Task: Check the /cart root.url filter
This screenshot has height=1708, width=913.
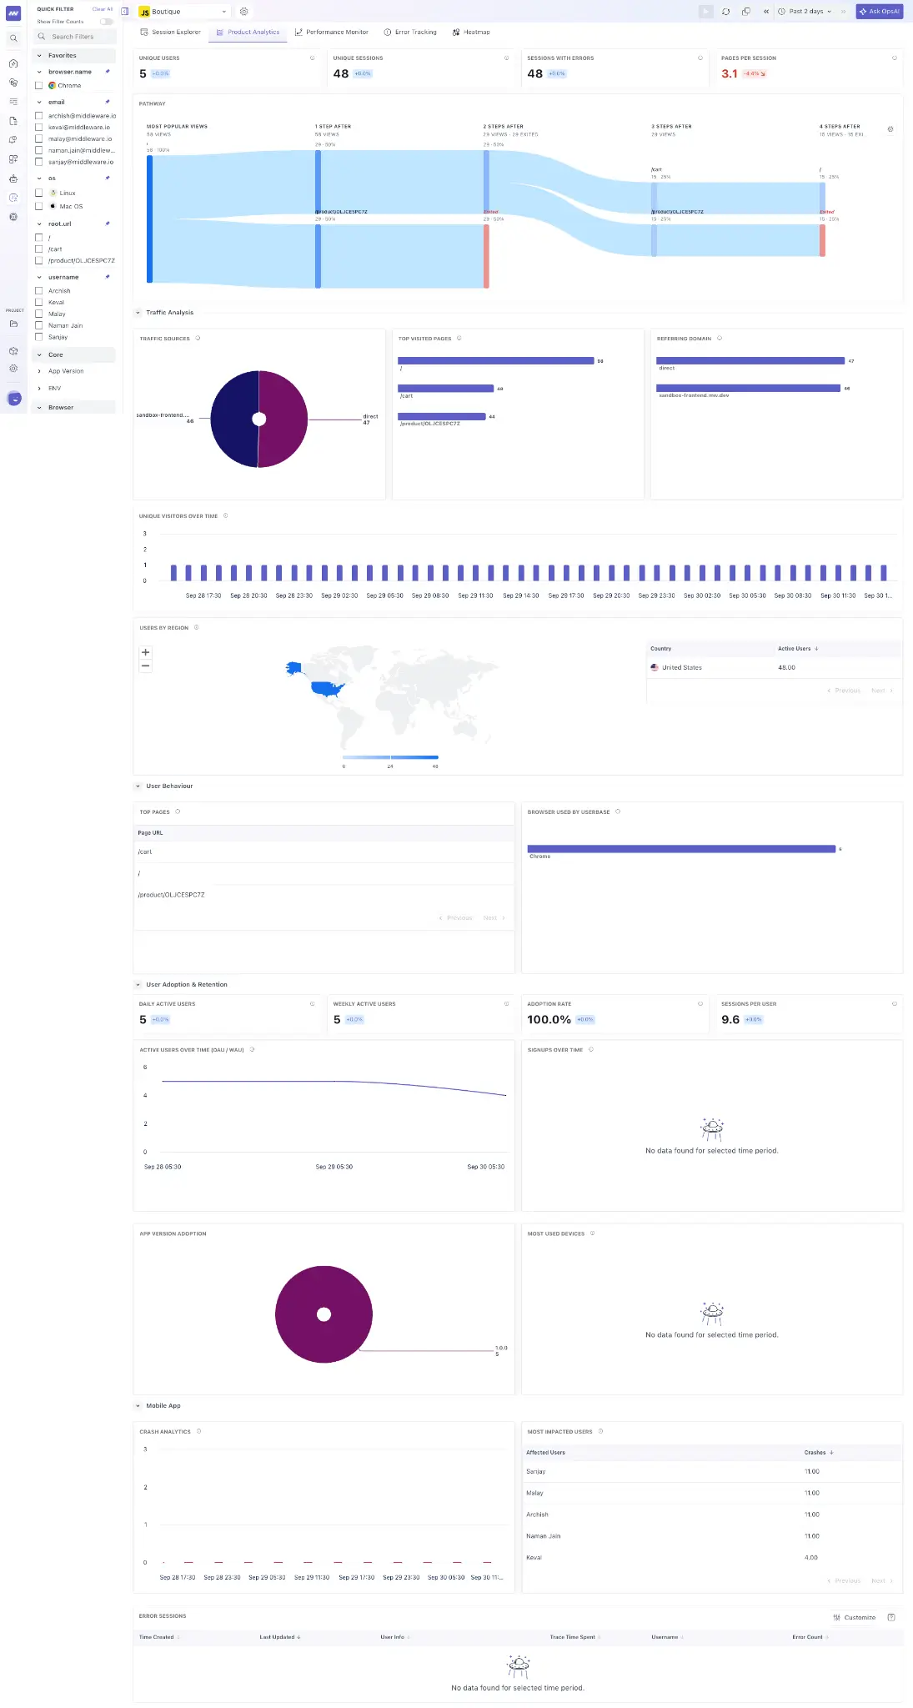Action: 38,249
